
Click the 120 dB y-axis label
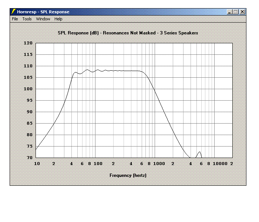pyautogui.click(x=28, y=43)
